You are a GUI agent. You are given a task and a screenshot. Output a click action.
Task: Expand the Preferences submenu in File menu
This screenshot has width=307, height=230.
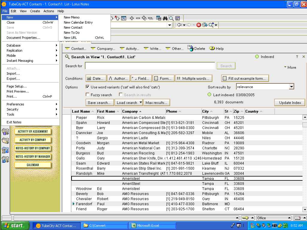pos(30,104)
